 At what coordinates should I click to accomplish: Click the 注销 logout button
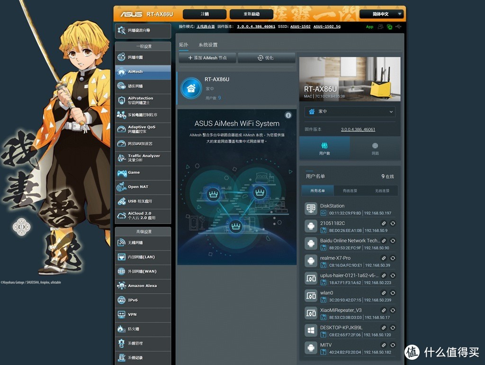click(205, 14)
